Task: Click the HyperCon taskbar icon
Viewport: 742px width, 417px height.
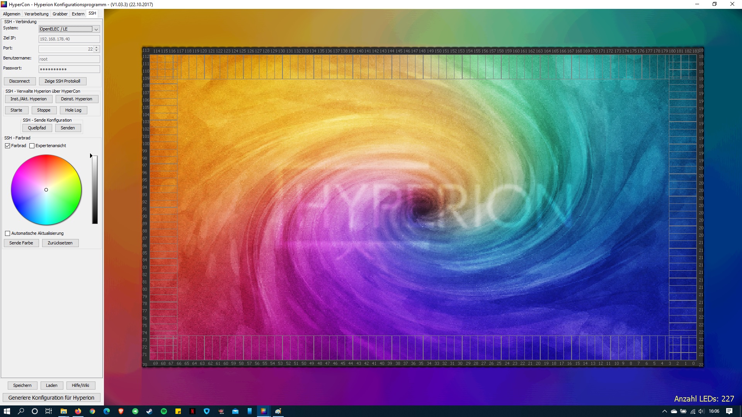Action: tap(264, 411)
